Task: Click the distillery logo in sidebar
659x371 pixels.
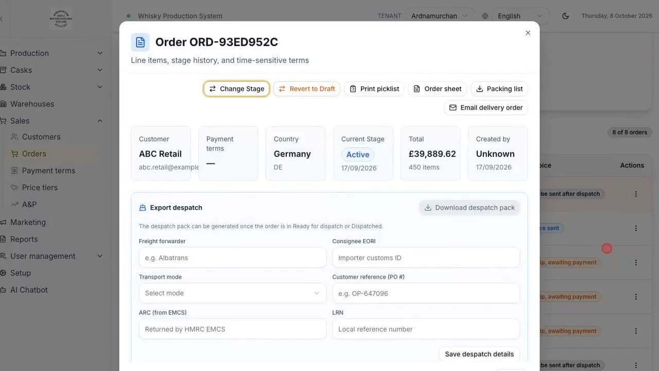Action: (x=62, y=18)
